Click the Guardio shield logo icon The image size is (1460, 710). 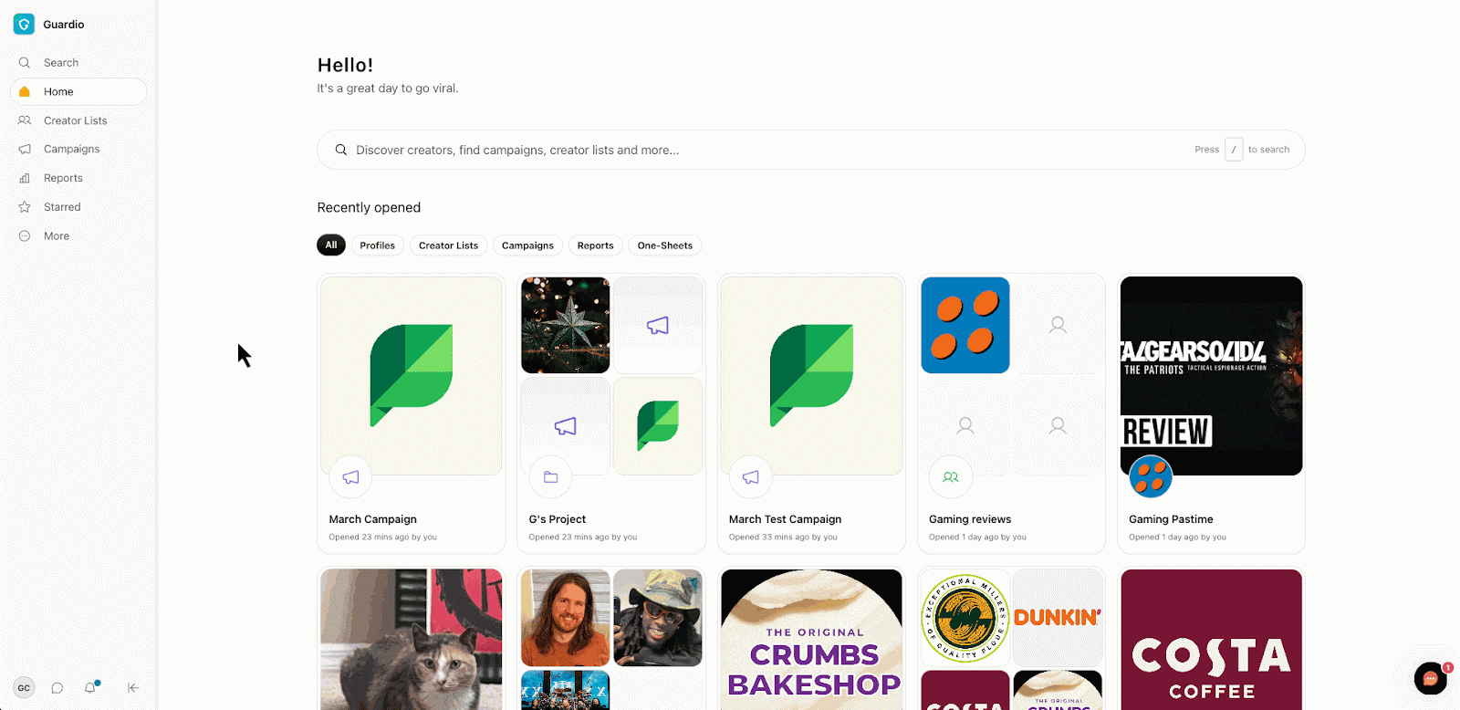click(x=24, y=25)
